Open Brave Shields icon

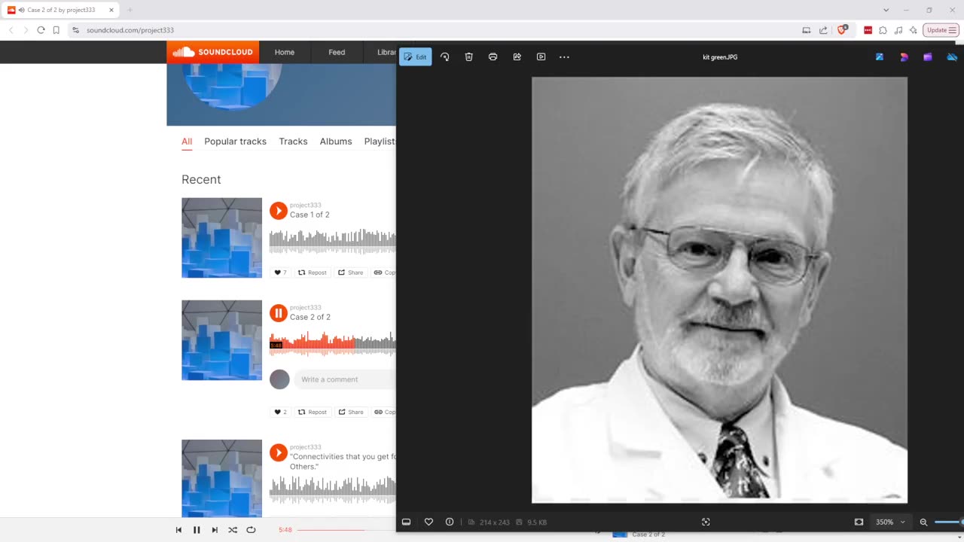[843, 30]
